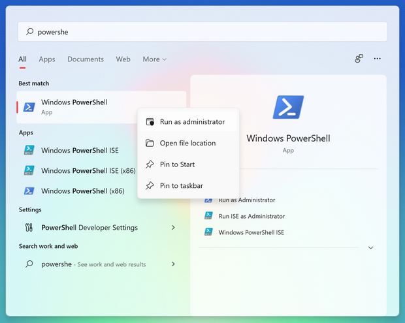
Task: Click the 'Windows PowerShell' title in preview pane
Action: pyautogui.click(x=288, y=138)
